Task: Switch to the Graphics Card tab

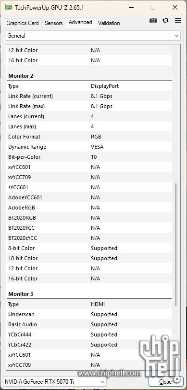Action: pos(23,23)
